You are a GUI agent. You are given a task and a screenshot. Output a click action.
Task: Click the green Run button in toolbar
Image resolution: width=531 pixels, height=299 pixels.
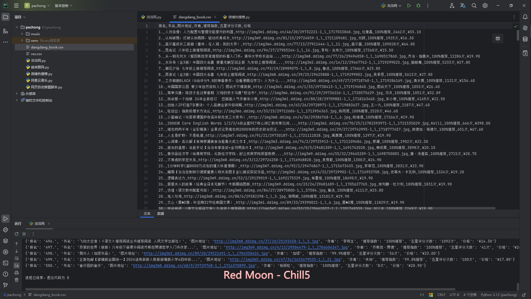pyautogui.click(x=409, y=6)
